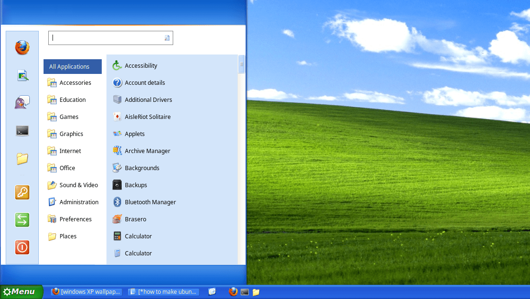Click the light blue Calculator icon at list bottom

(x=117, y=253)
